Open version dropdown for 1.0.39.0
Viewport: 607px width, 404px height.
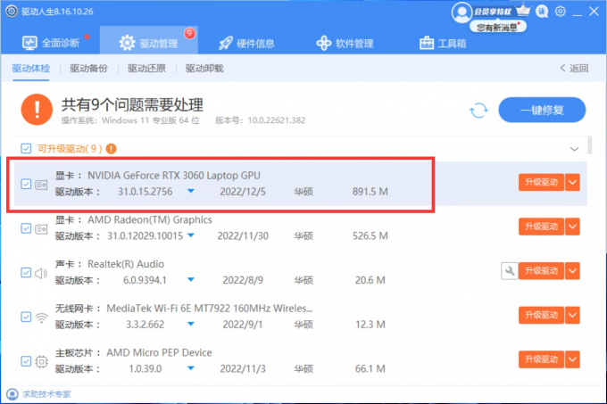pos(191,368)
